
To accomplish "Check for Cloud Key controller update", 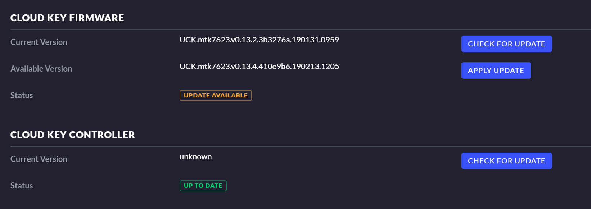I will (x=506, y=161).
